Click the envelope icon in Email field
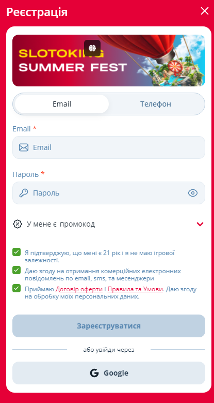The height and width of the screenshot is (403, 214). tap(24, 147)
